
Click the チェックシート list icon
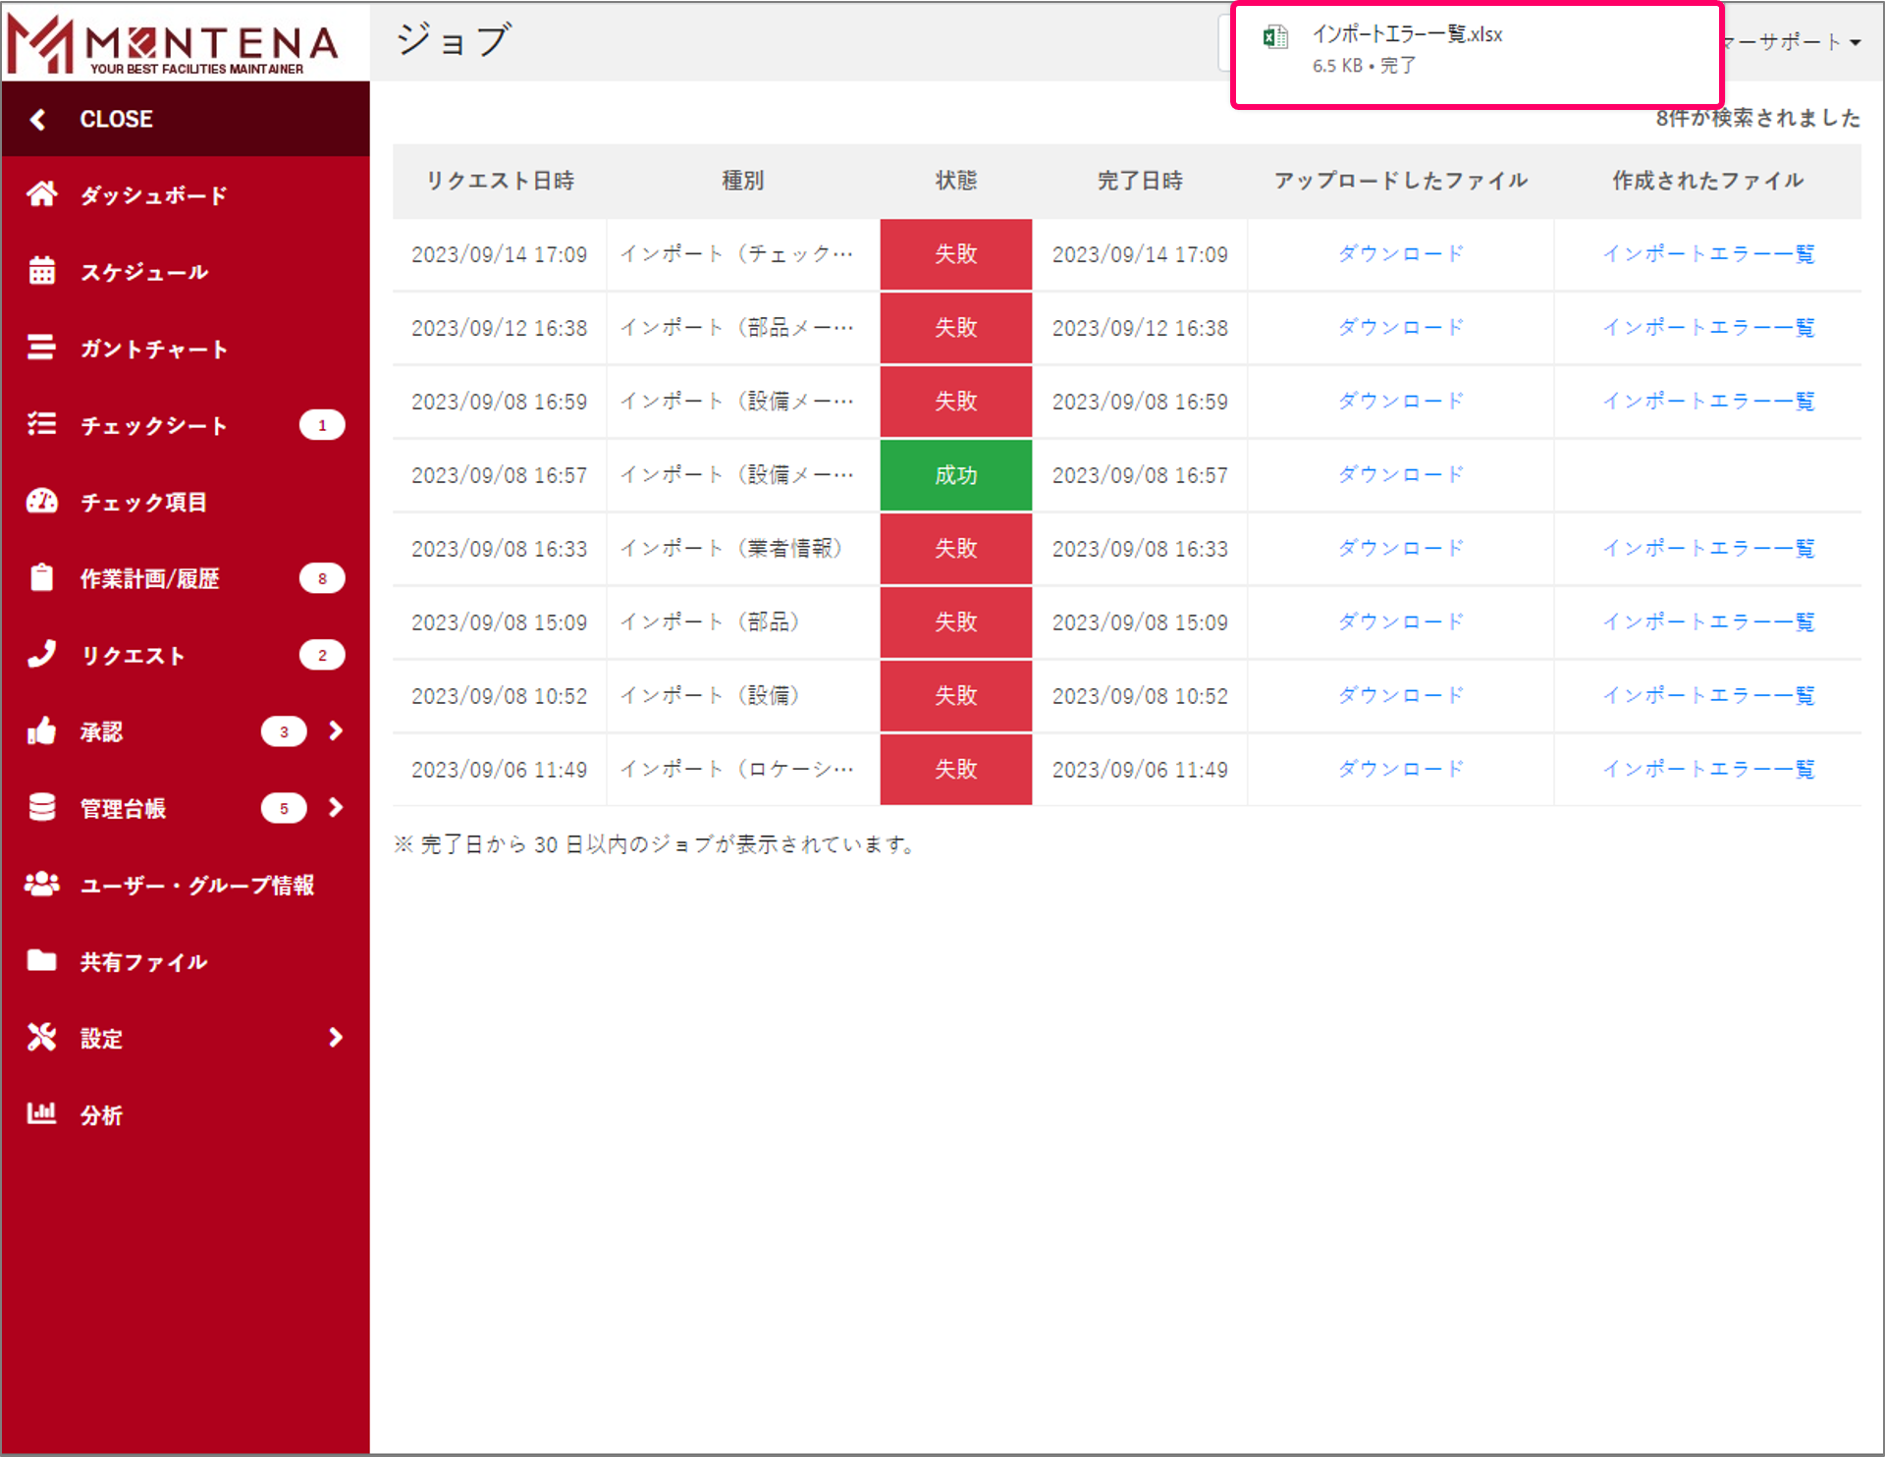[x=42, y=425]
